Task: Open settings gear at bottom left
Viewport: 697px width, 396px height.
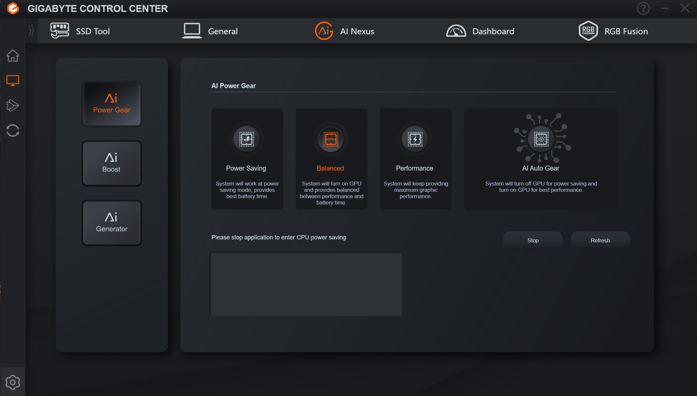Action: click(13, 382)
